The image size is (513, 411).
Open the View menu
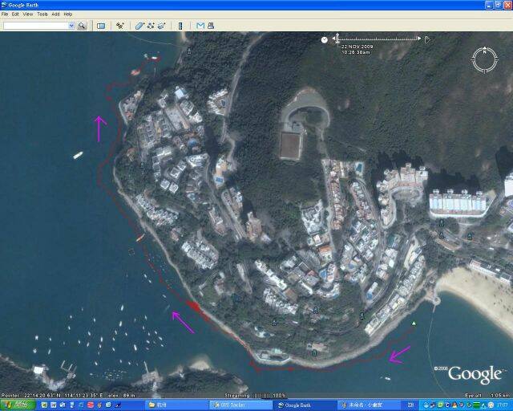click(x=28, y=14)
